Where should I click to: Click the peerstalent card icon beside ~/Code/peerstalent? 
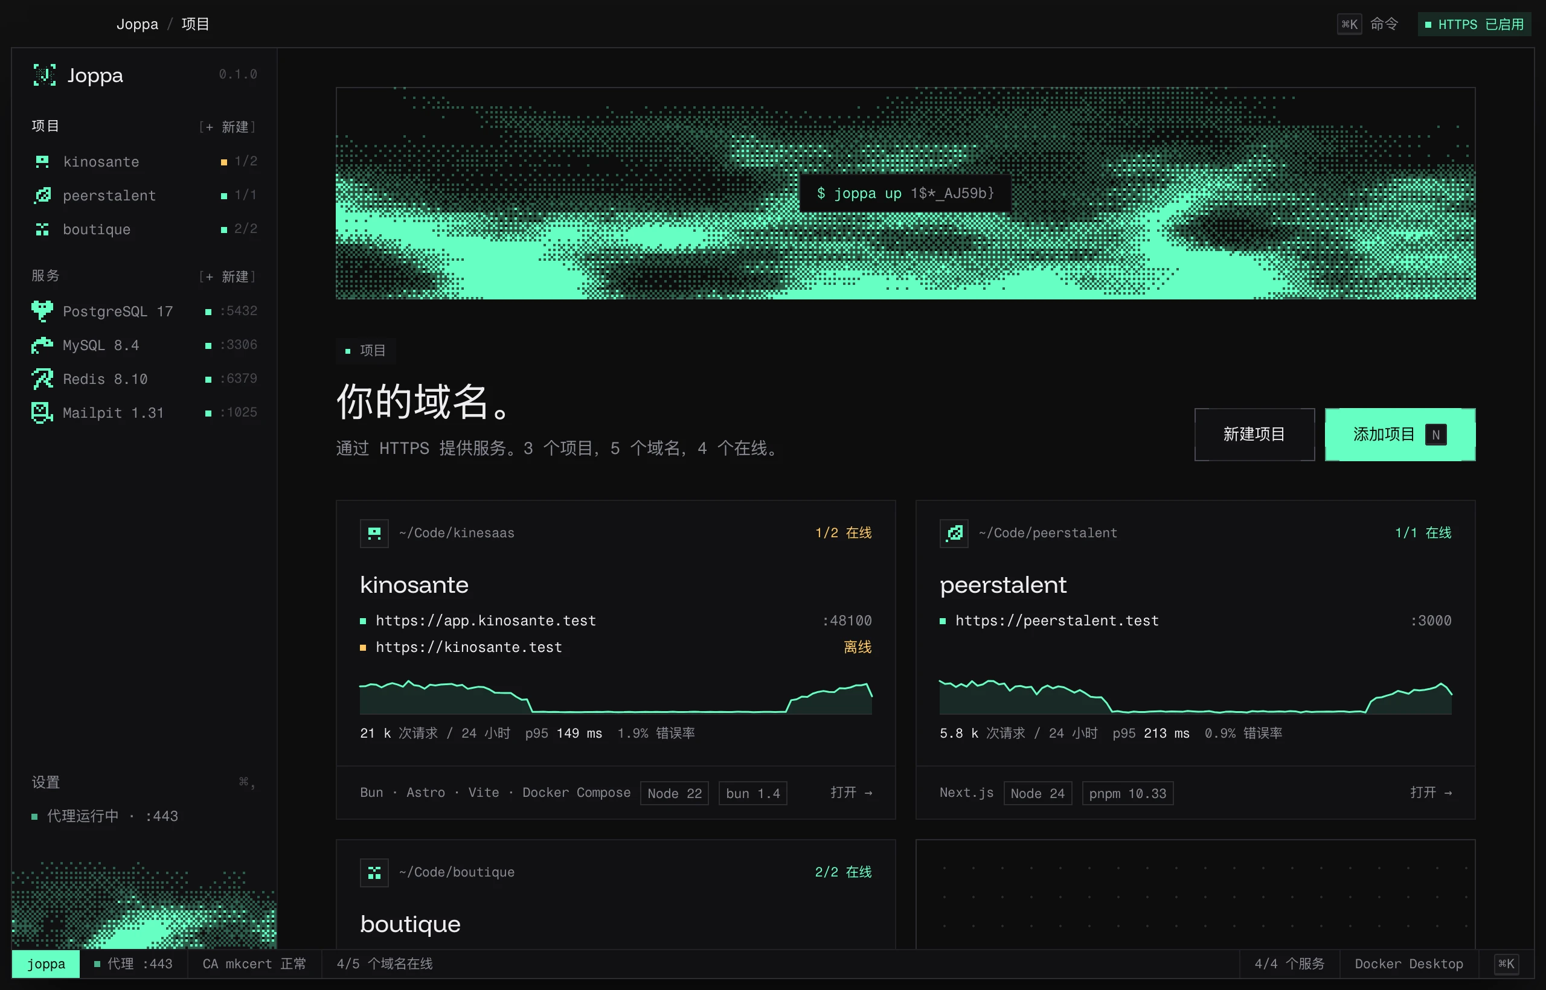pos(954,533)
